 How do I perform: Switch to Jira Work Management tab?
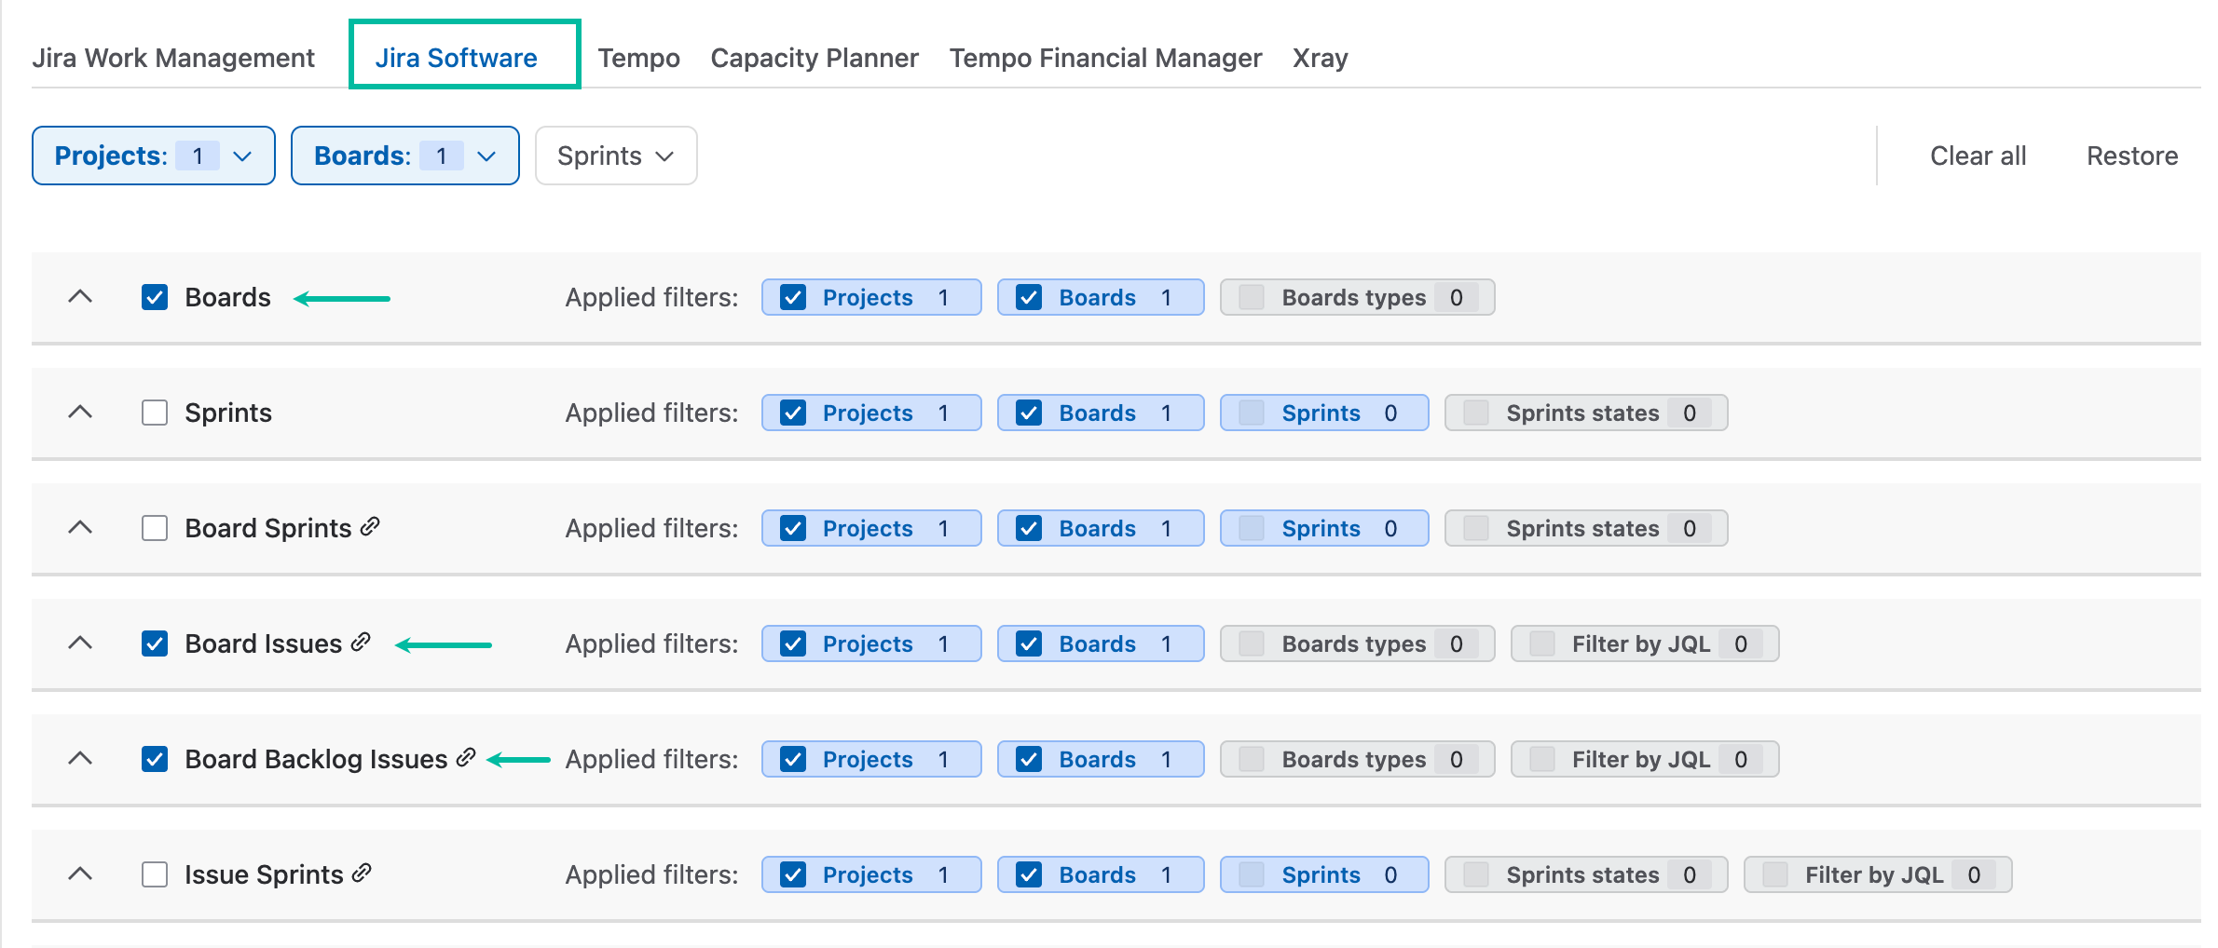[x=173, y=58]
